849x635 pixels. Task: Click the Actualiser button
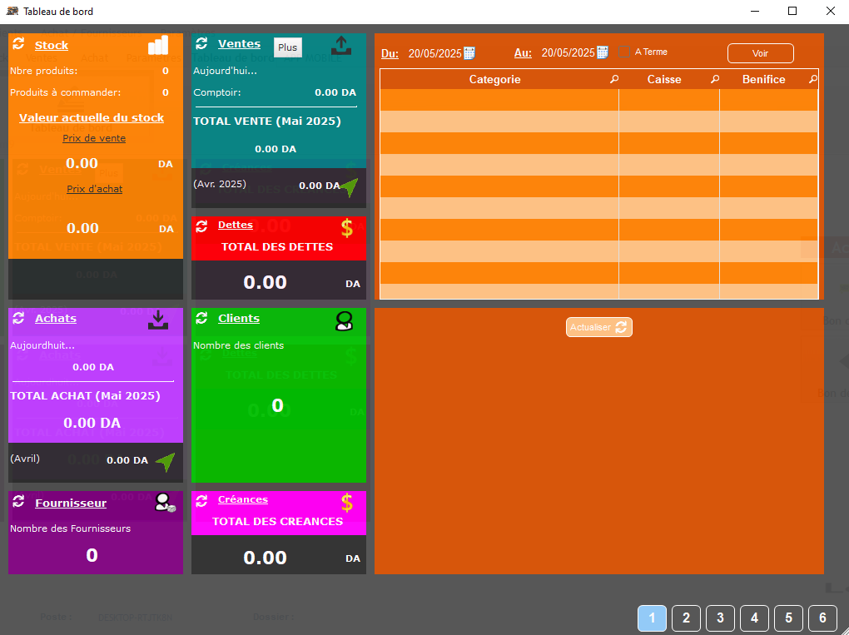click(599, 328)
